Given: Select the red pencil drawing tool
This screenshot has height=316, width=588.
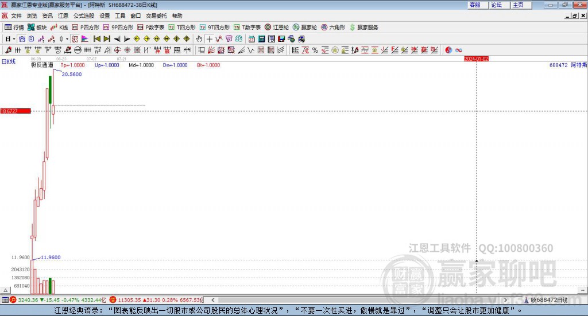Looking at the screenshot, I should [x=8, y=50].
